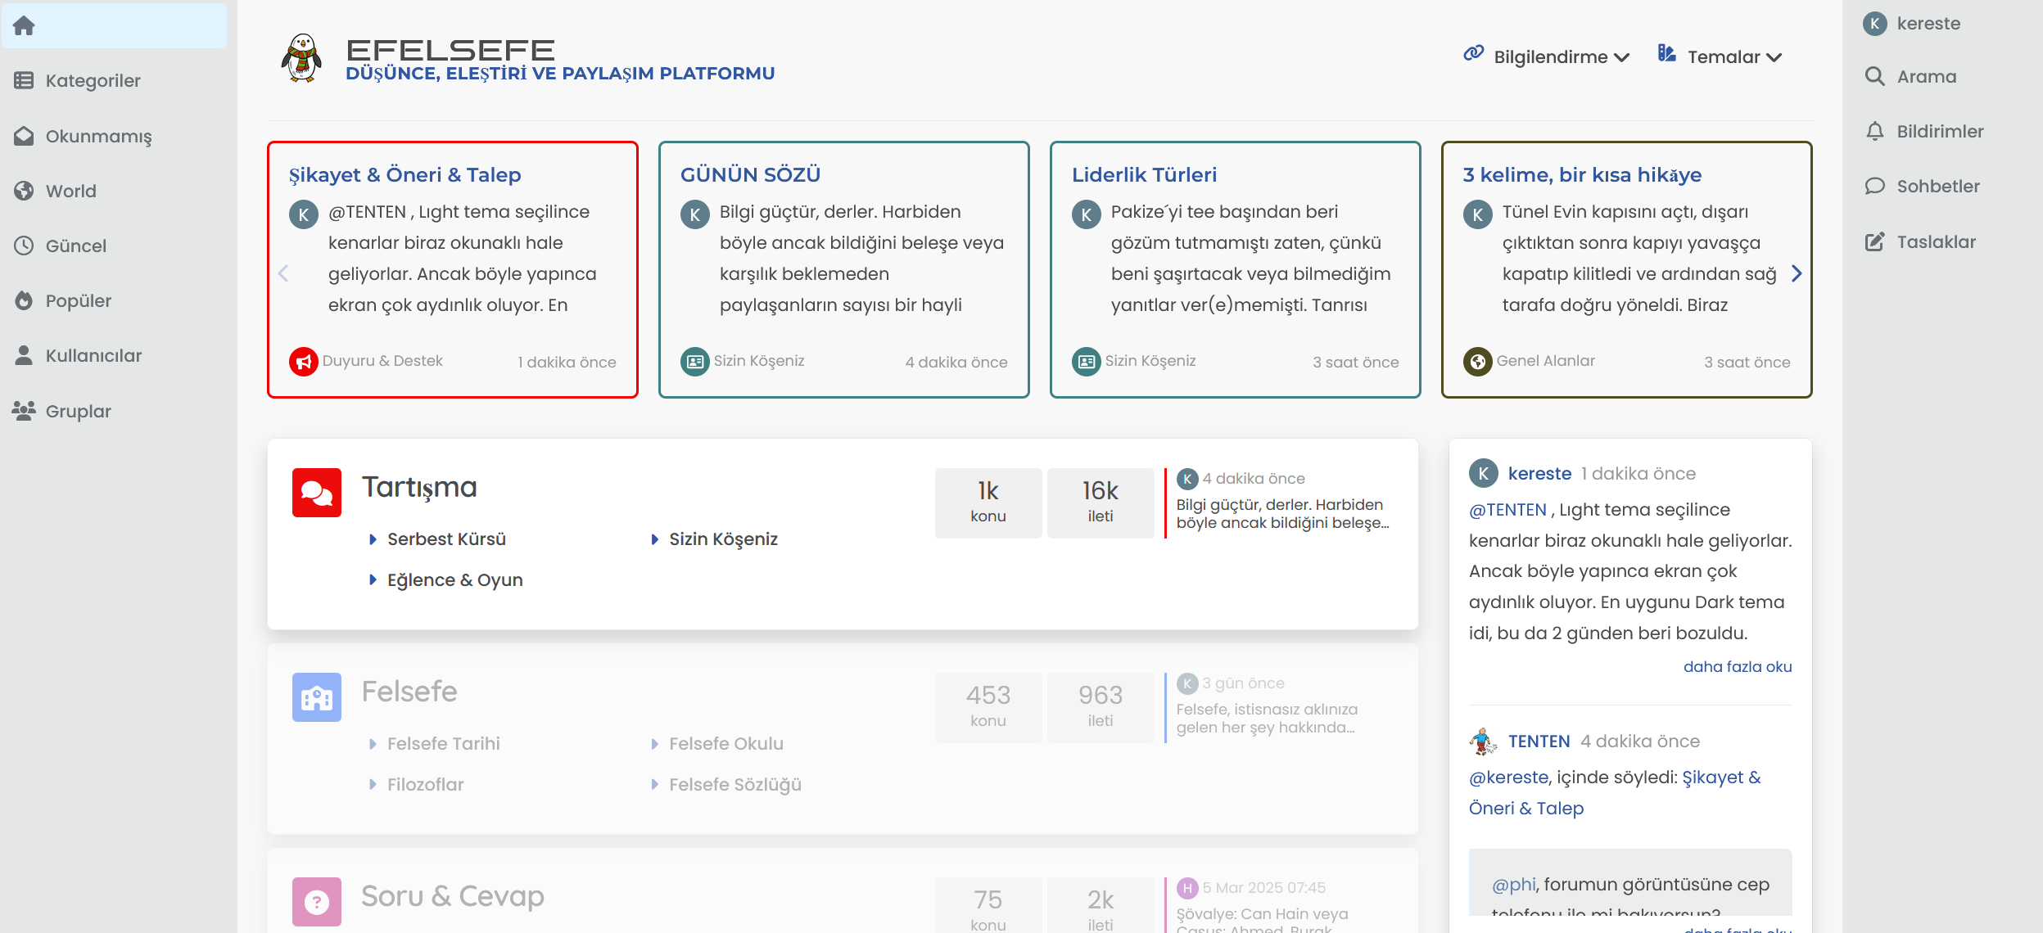
Task: Open the Search (Arama) magnifier icon
Action: point(1874,76)
